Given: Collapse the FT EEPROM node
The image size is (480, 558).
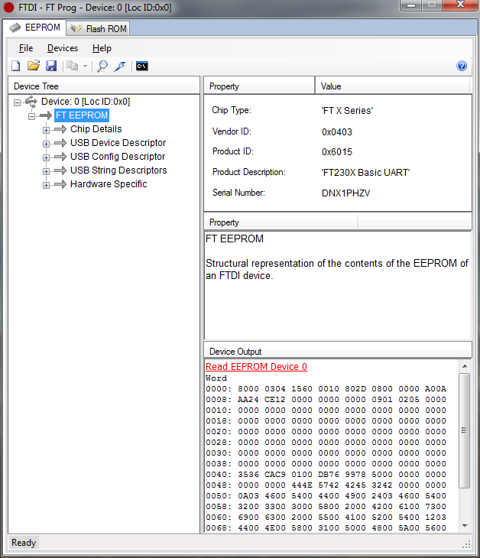Looking at the screenshot, I should tap(31, 116).
